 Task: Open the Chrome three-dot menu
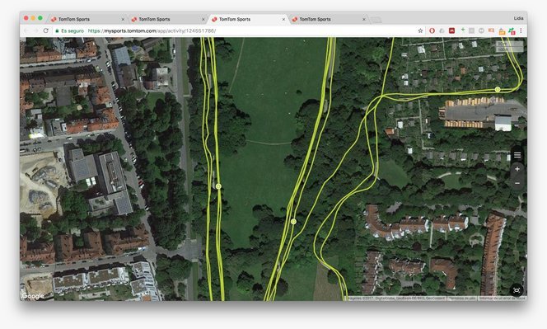pyautogui.click(x=521, y=31)
